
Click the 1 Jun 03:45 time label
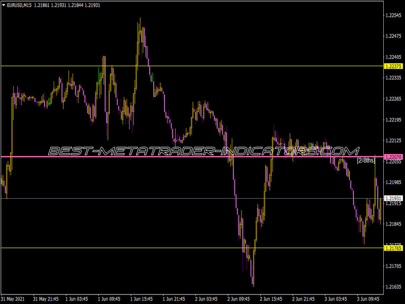pos(77,299)
